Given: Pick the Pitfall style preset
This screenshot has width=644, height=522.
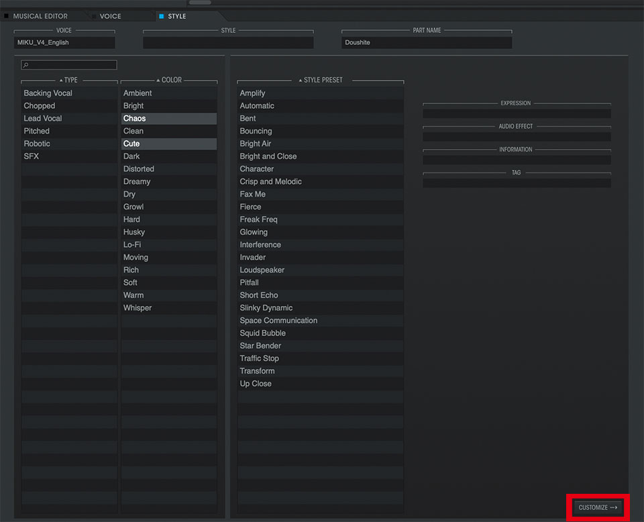Looking at the screenshot, I should click(321, 282).
